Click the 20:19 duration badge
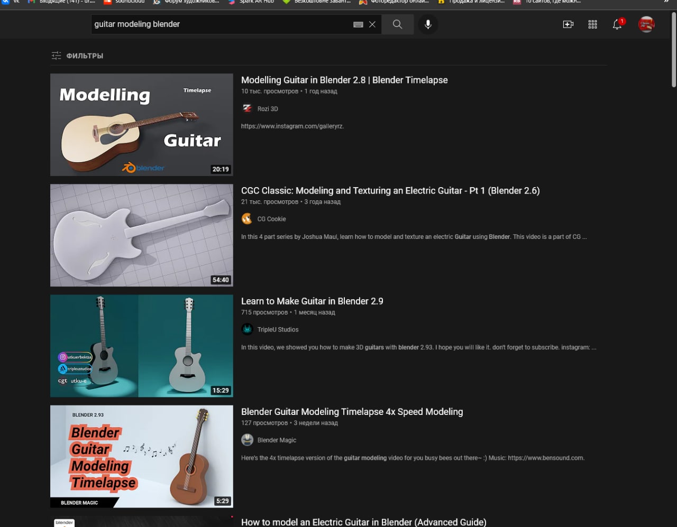The image size is (677, 527). click(221, 169)
